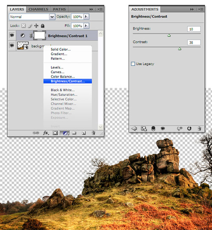212x230 pixels.
Task: Click Brightness value field
Action: point(194,29)
